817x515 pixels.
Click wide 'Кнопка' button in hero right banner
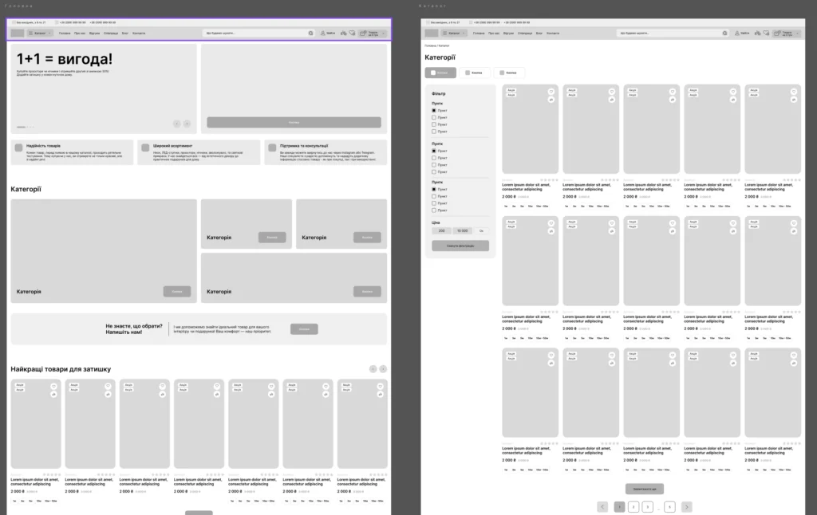pos(294,122)
